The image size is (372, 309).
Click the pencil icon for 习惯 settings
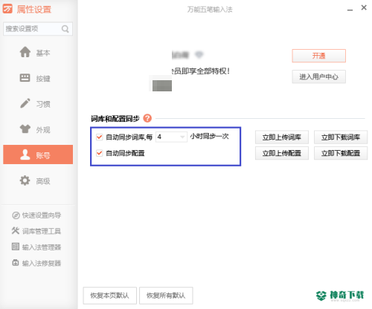(25, 103)
